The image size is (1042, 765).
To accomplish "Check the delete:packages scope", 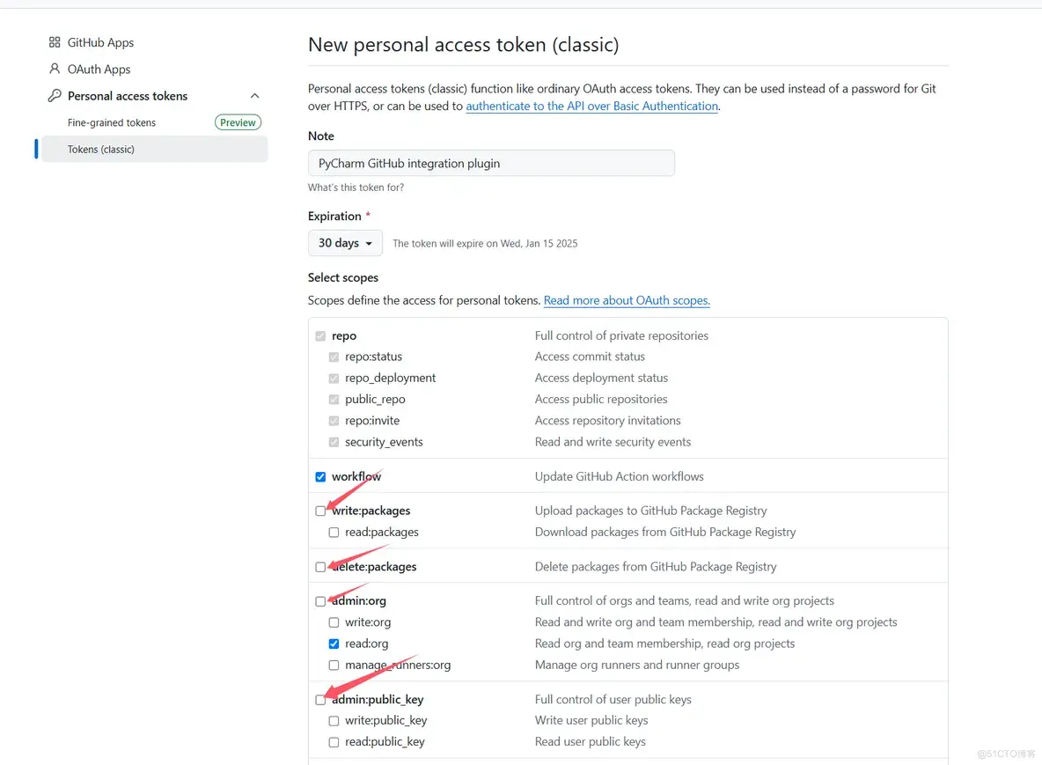I will point(320,567).
